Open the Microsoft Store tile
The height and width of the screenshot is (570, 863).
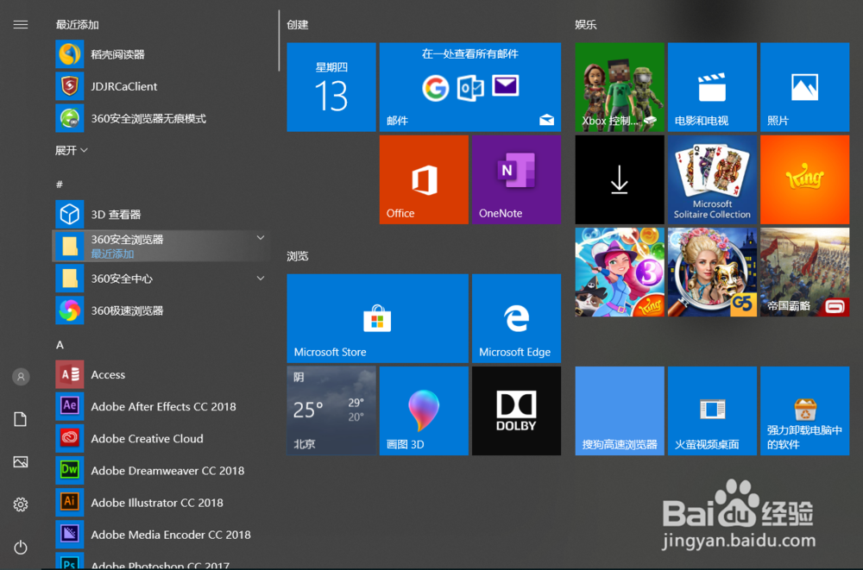pyautogui.click(x=378, y=318)
